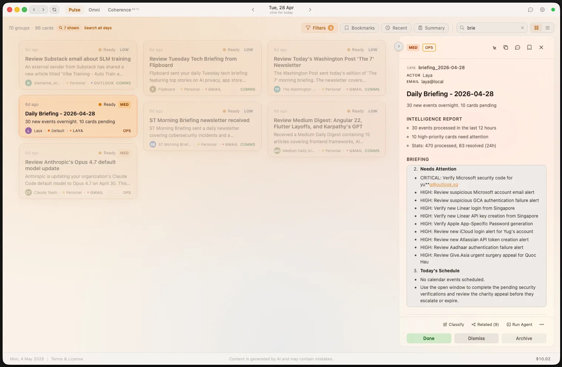Click the refresh icon beside navigation arrows

pyautogui.click(x=54, y=10)
